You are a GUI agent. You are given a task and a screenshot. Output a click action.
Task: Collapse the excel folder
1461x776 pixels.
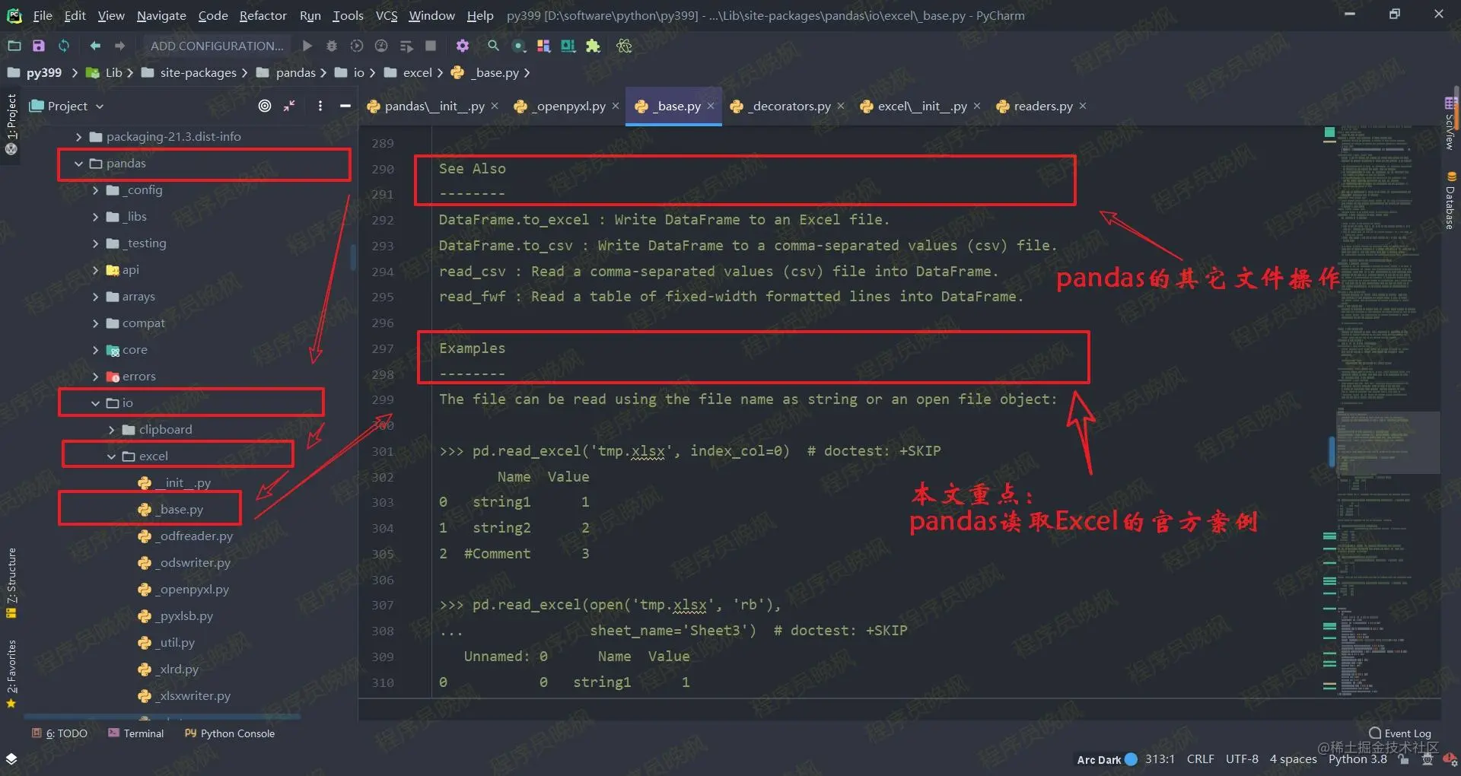(112, 456)
